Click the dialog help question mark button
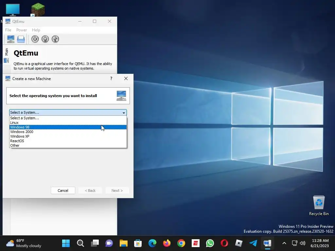 (x=111, y=78)
